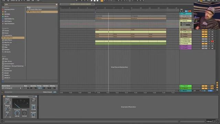This screenshot has height=124, width=220.
Task: Open the Sounds.com folder
Action: (8, 71)
